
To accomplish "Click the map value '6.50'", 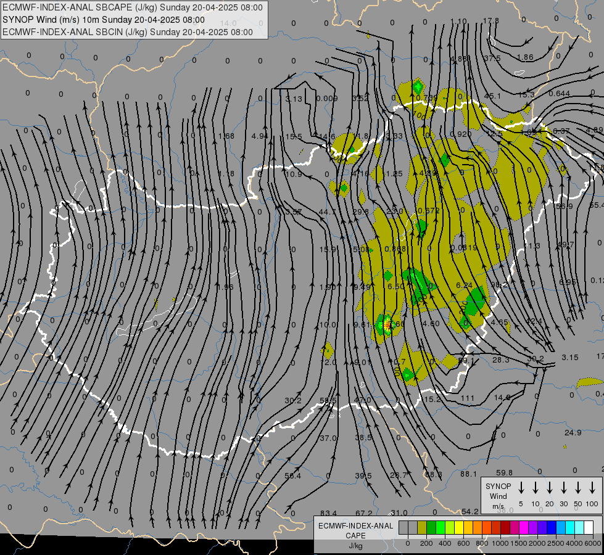I will pos(396,286).
